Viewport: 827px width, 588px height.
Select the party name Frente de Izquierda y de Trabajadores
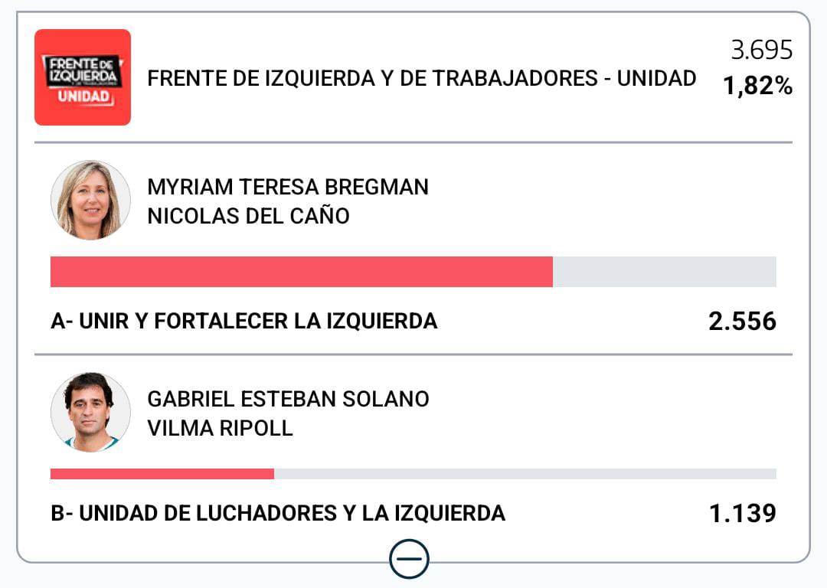(421, 78)
